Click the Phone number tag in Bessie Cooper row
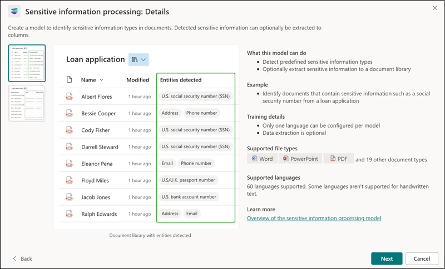 [201, 113]
